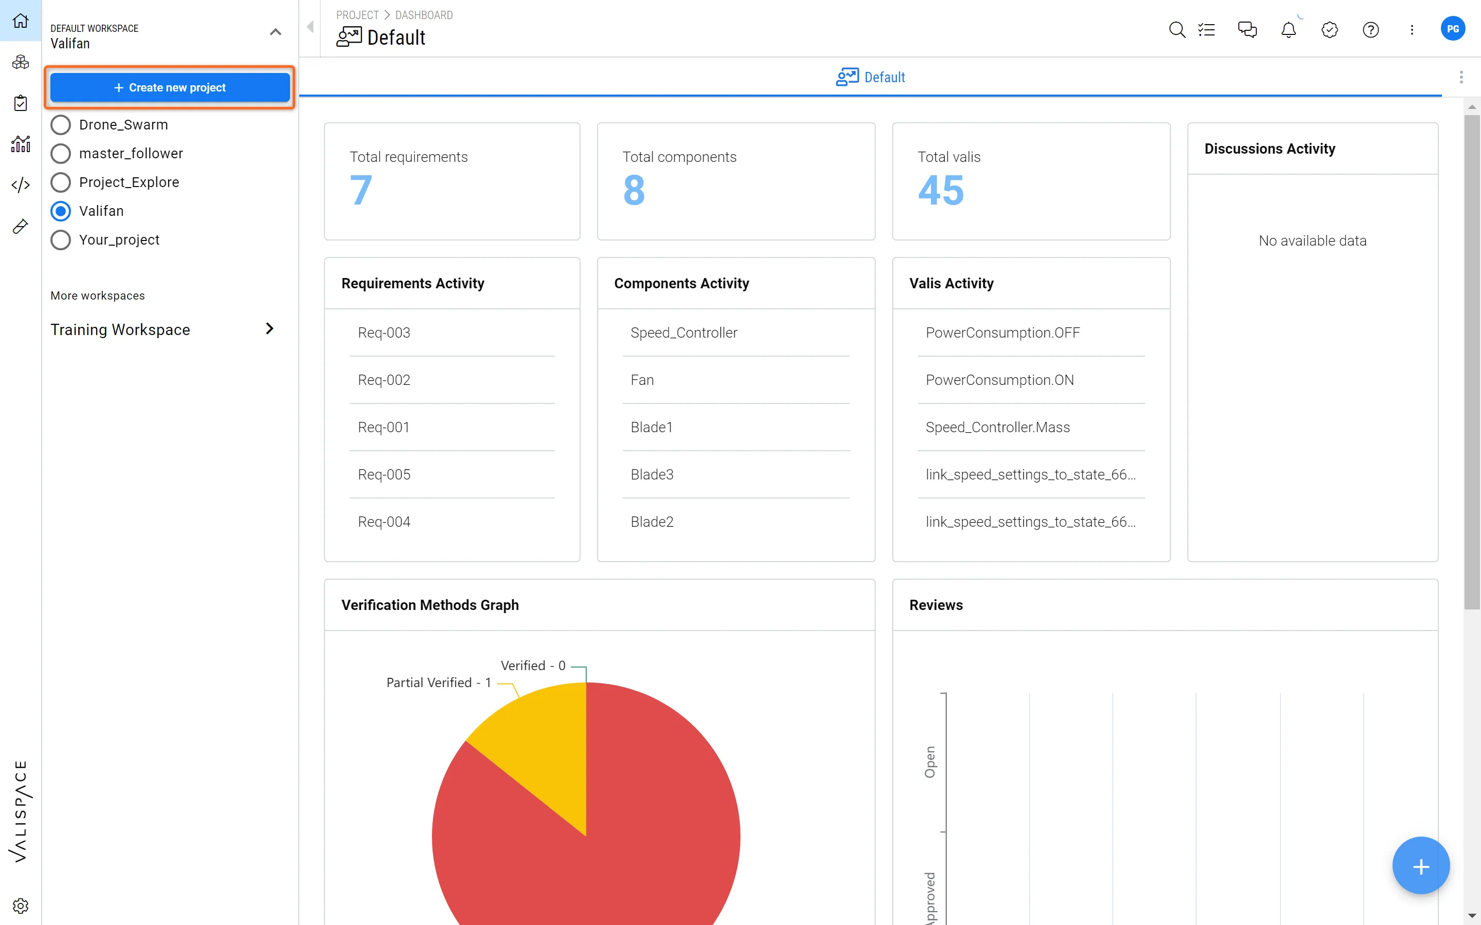Image resolution: width=1481 pixels, height=925 pixels.
Task: Open the scripting code brackets icon
Action: tap(20, 185)
